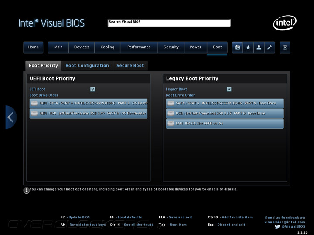The width and height of the screenshot is (314, 235).
Task: Click visualbios@intel.com feedback address
Action: (x=285, y=222)
